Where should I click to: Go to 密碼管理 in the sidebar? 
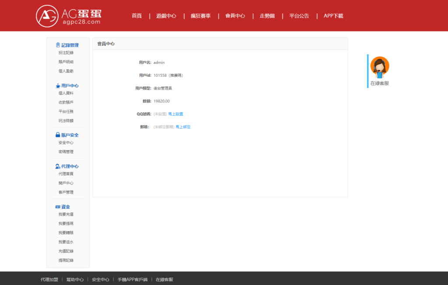coord(66,152)
